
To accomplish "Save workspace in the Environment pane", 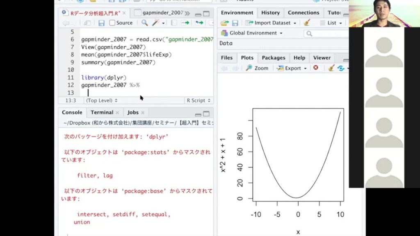I will (x=235, y=23).
